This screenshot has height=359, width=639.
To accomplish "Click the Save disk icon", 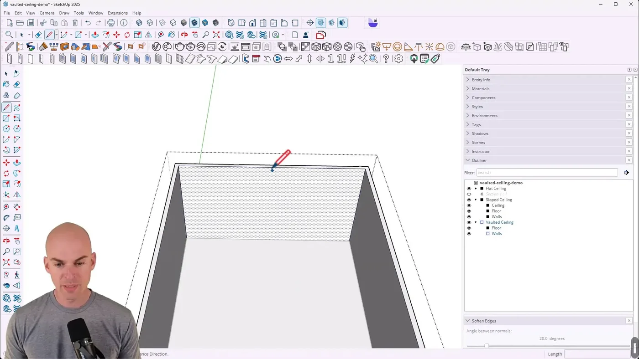I will [31, 23].
